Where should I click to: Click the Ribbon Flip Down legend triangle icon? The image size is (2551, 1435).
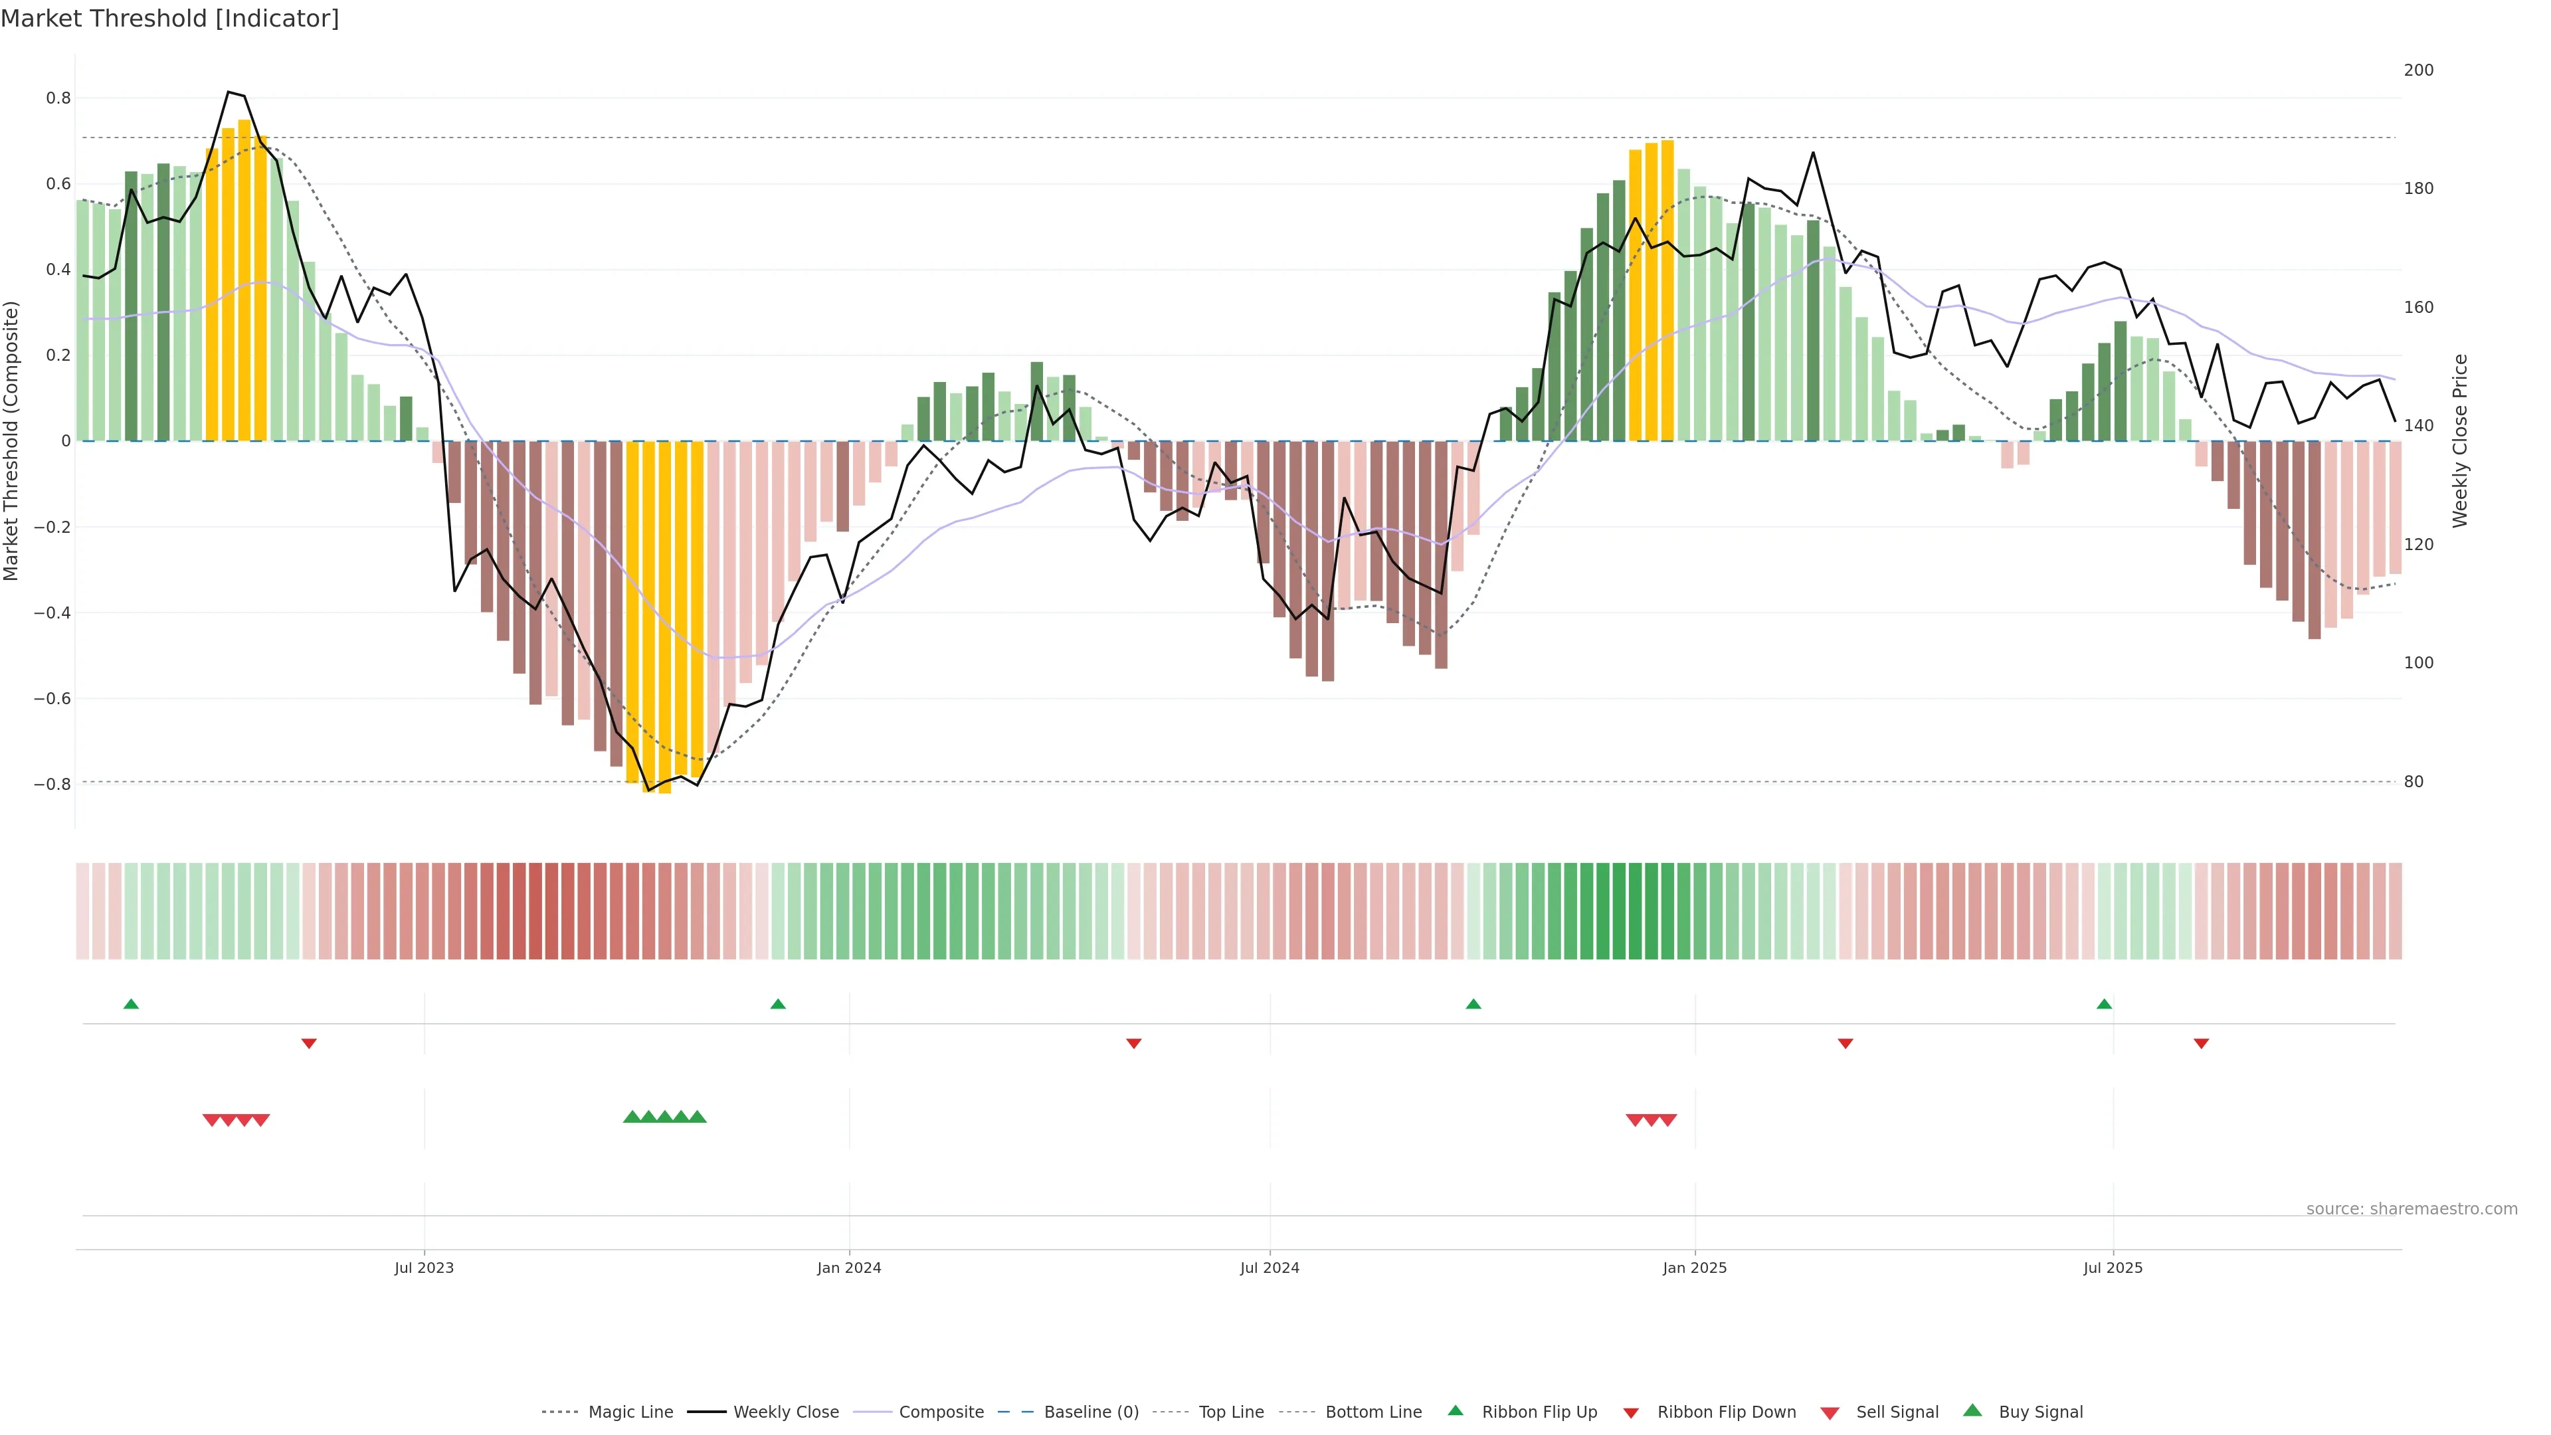coord(1631,1412)
